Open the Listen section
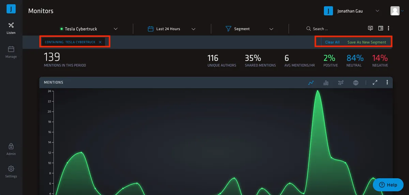Screen dimensions: 409x195 [11, 28]
